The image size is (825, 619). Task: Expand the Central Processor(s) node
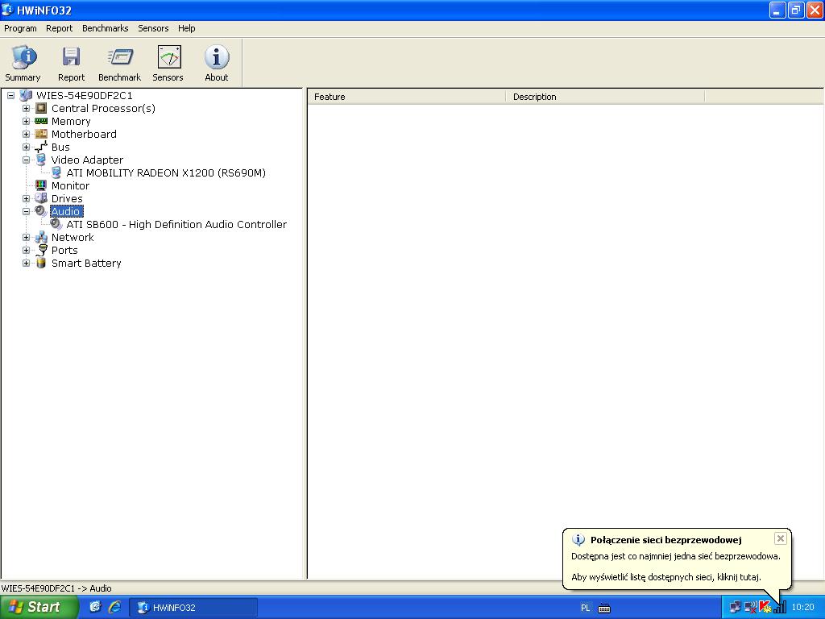(x=26, y=109)
